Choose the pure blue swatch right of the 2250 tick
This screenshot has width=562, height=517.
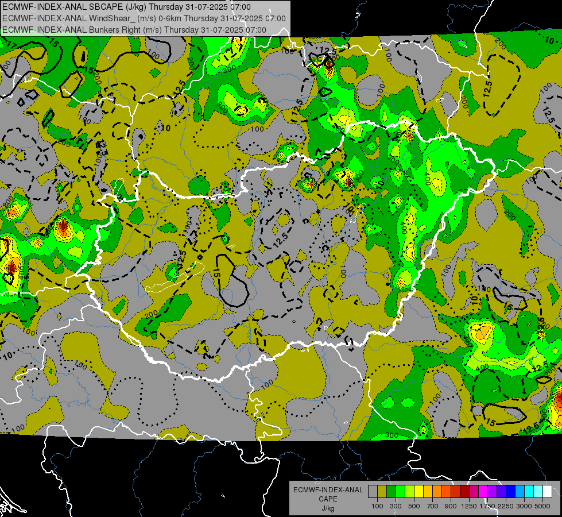pyautogui.click(x=511, y=491)
